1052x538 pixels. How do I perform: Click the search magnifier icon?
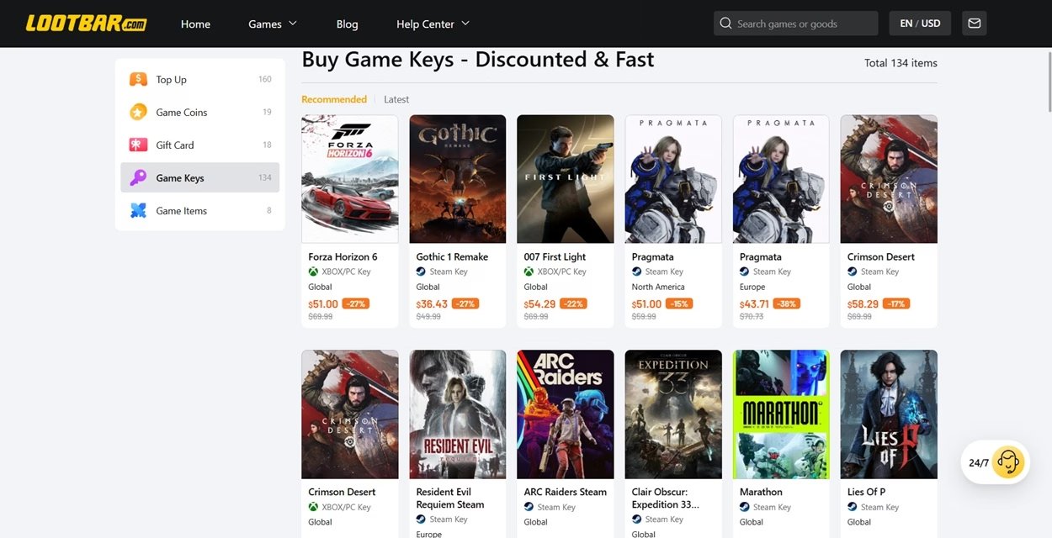[x=725, y=24]
